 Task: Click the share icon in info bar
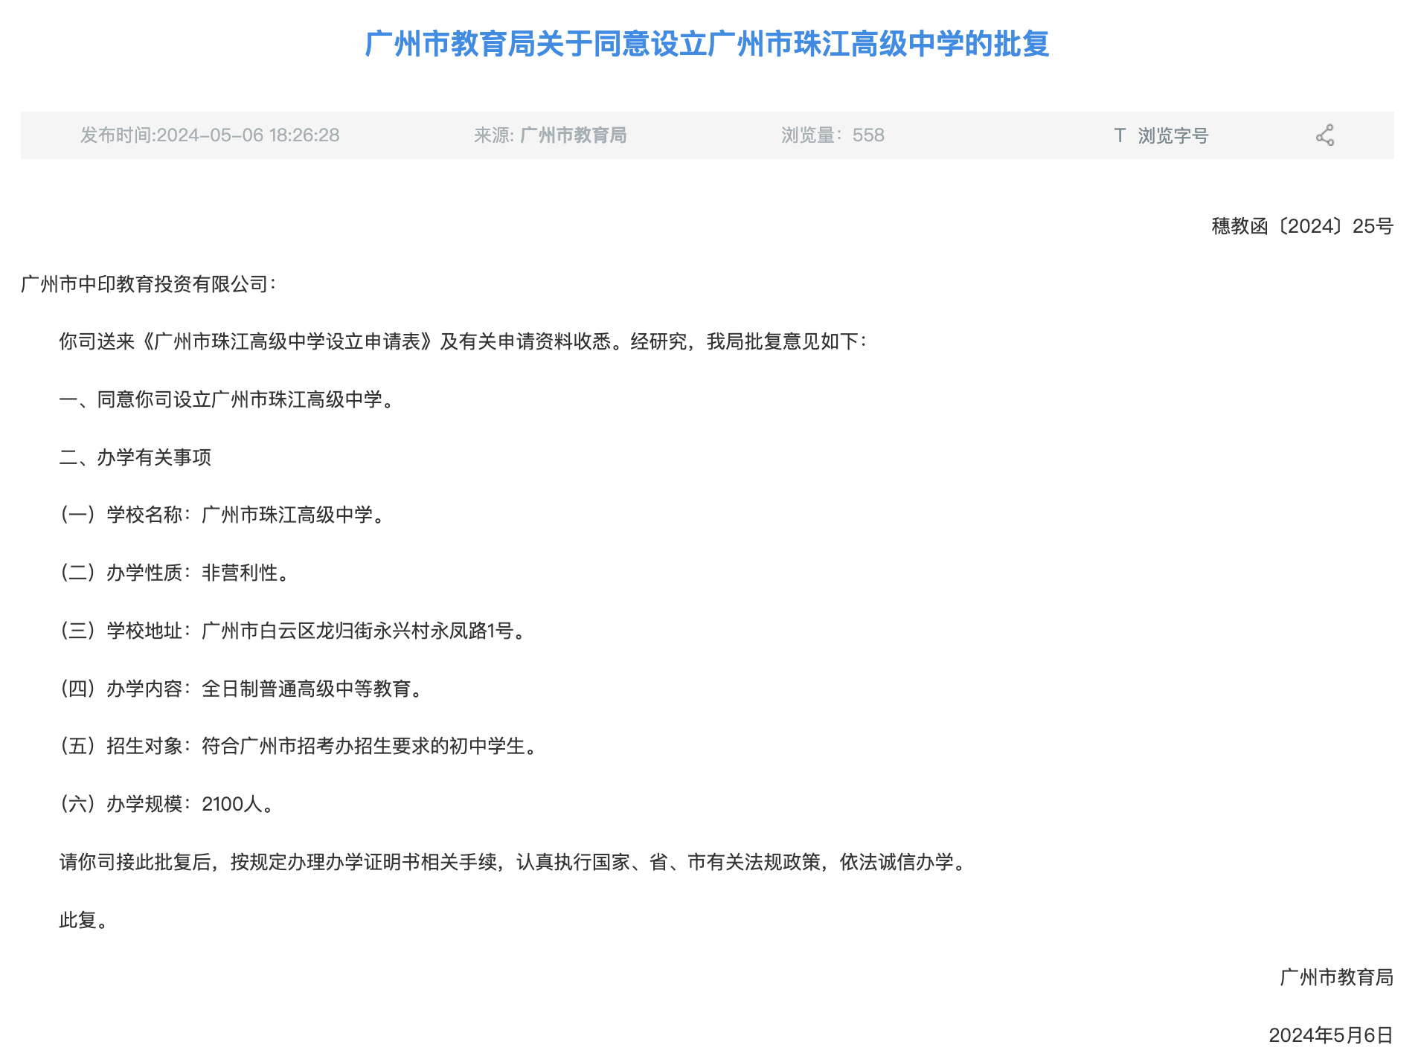(x=1324, y=135)
